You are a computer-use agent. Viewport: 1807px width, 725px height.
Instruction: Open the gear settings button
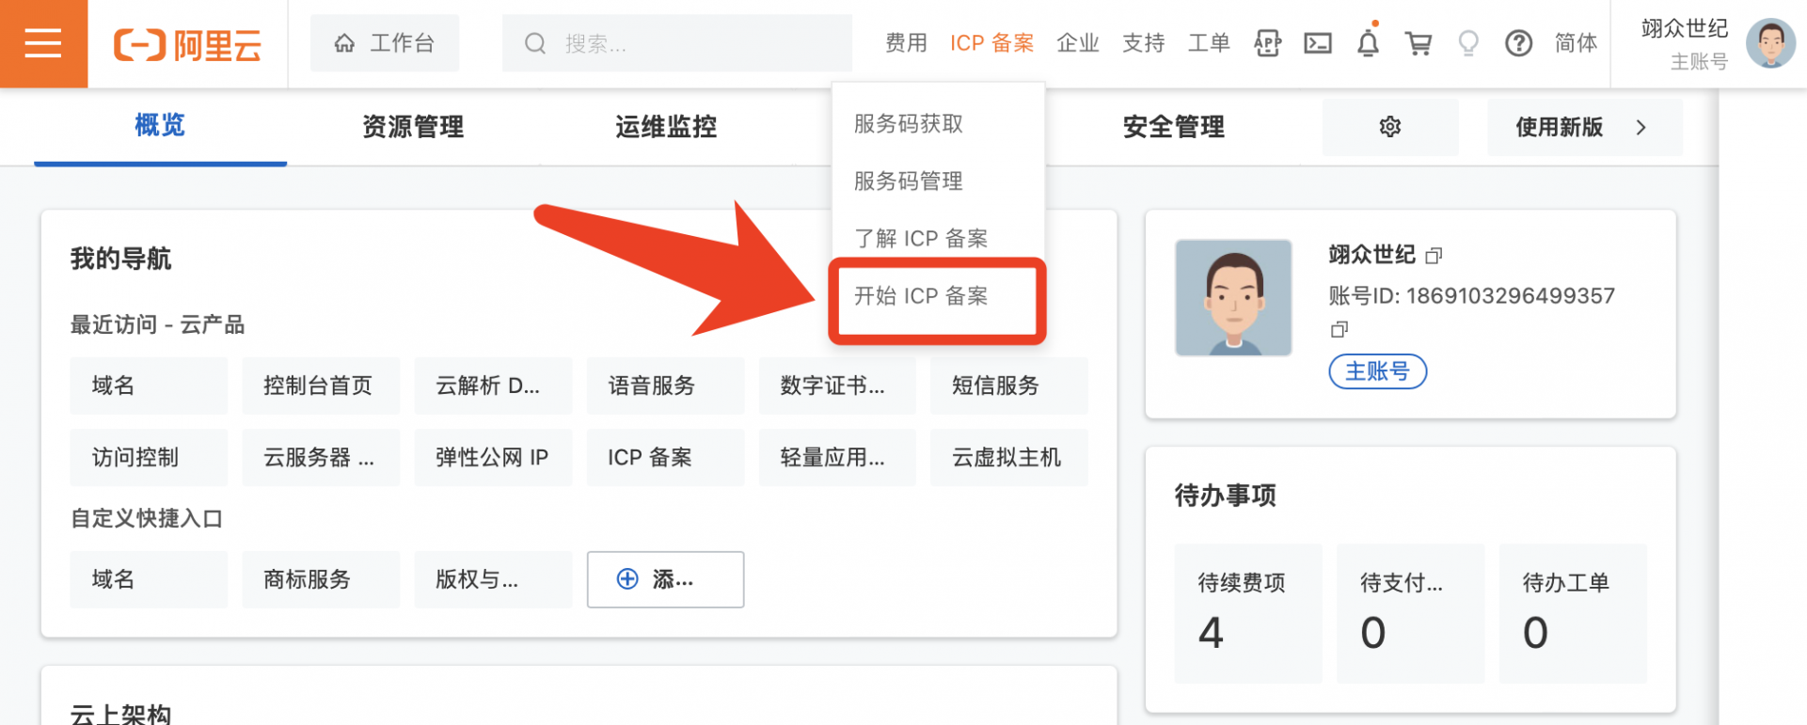(x=1390, y=127)
